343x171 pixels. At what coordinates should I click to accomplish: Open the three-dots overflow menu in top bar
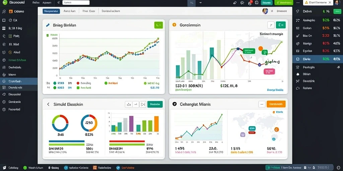point(298,3)
